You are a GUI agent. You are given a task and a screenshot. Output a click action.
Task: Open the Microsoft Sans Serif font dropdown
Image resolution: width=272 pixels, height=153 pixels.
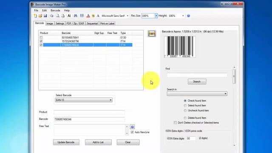(x=127, y=16)
